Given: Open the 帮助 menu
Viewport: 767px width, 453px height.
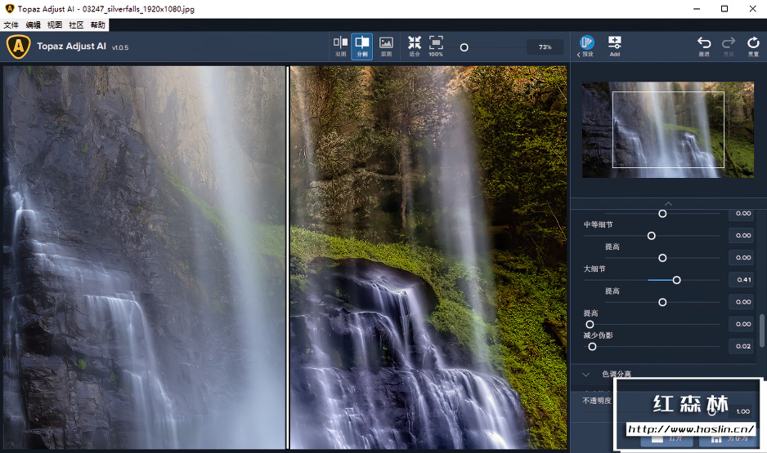Looking at the screenshot, I should [97, 25].
